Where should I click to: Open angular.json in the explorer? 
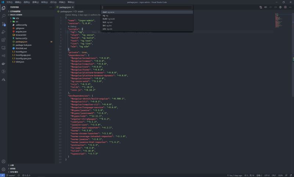21,32
